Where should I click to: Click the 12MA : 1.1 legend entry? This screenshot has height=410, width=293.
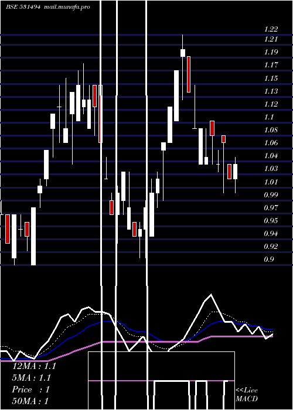(x=34, y=366)
